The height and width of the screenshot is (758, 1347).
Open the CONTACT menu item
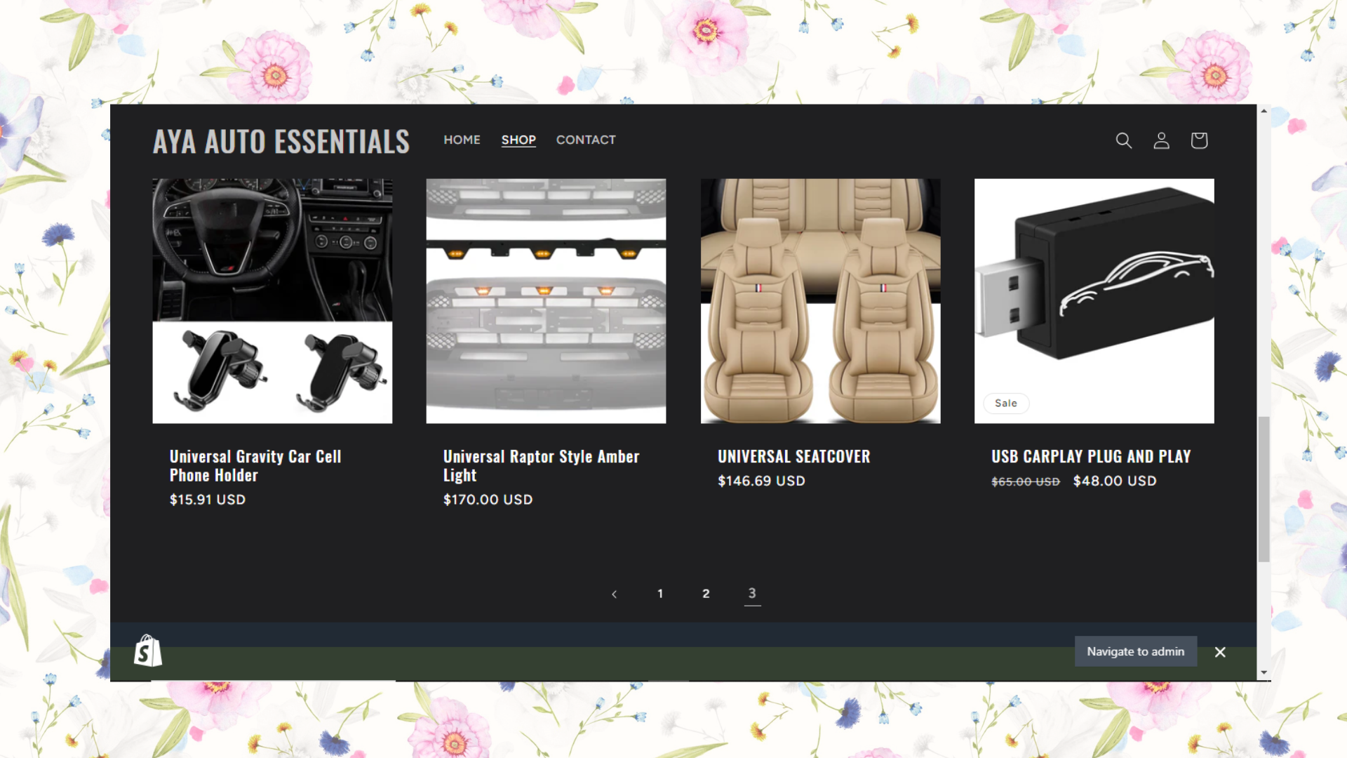click(586, 140)
